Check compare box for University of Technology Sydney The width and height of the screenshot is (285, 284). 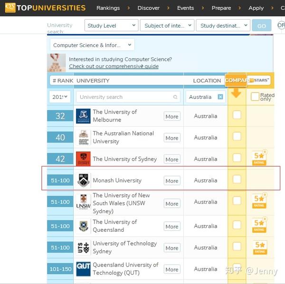pos(237,246)
